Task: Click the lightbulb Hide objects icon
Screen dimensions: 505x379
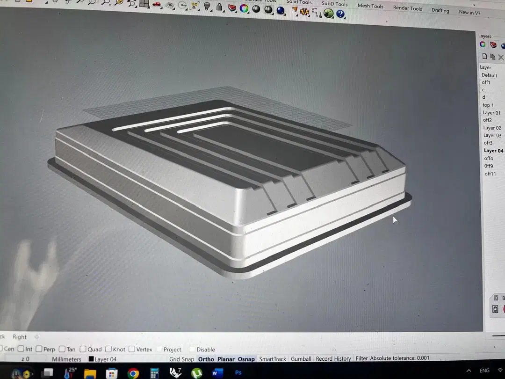Action: [207, 7]
